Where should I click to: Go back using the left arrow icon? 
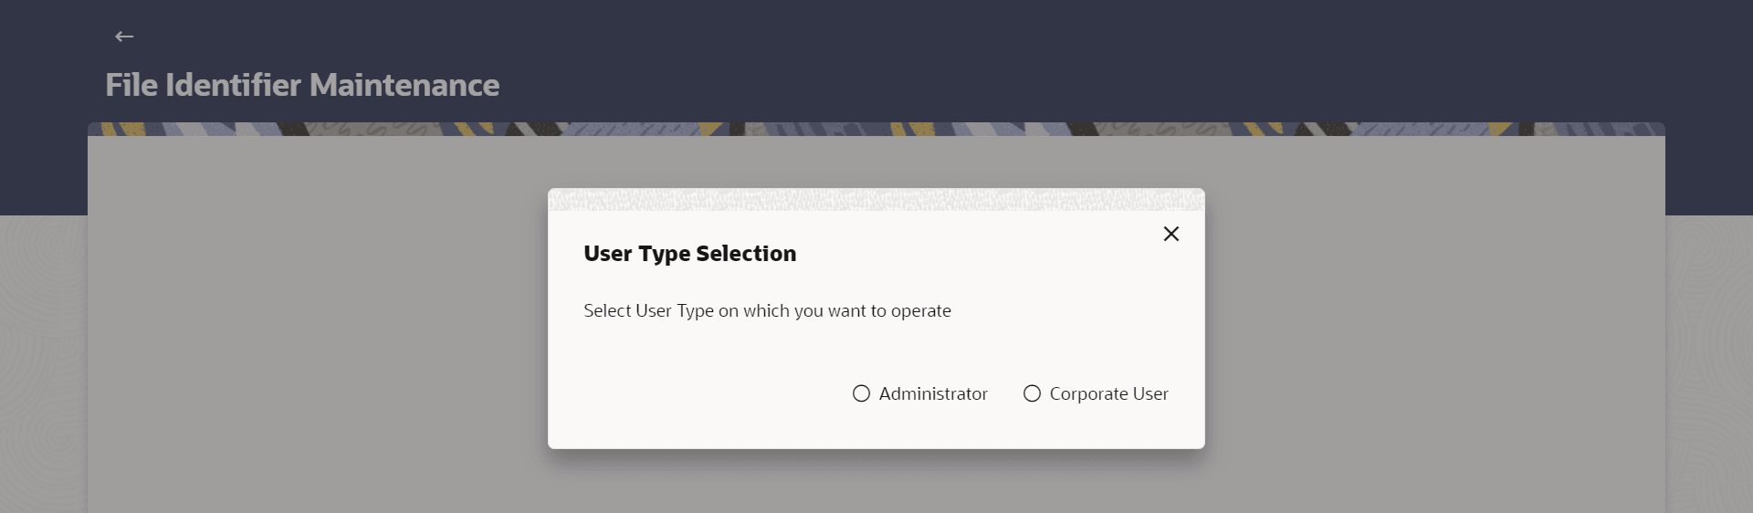click(x=124, y=37)
